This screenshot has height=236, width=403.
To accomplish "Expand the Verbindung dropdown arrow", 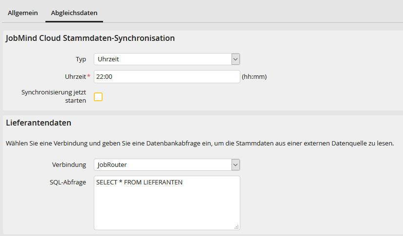I will click(x=235, y=165).
